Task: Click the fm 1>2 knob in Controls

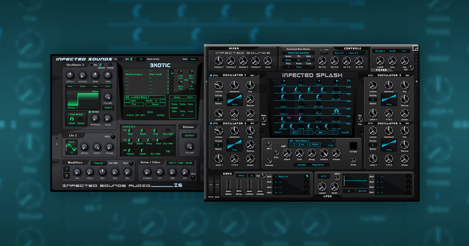Action: 322,61
